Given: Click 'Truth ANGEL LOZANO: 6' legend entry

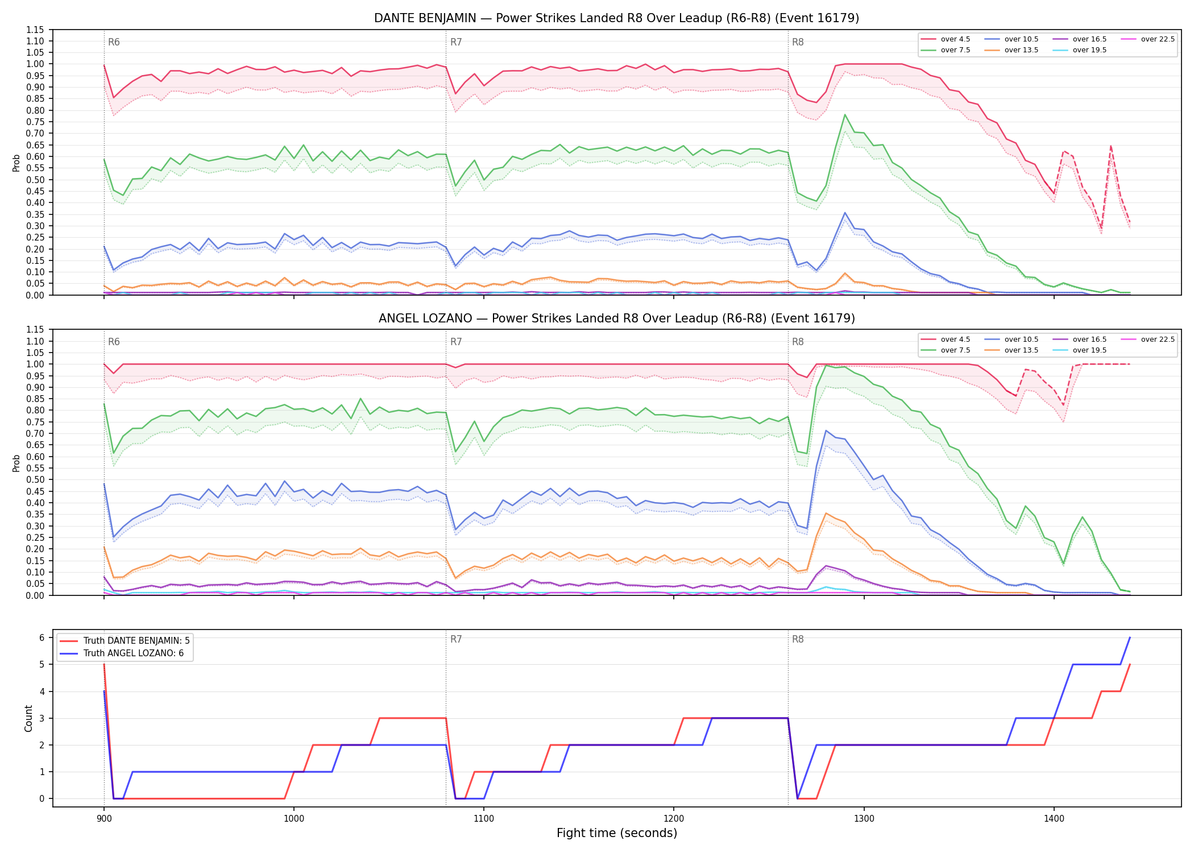Looking at the screenshot, I should [x=122, y=653].
